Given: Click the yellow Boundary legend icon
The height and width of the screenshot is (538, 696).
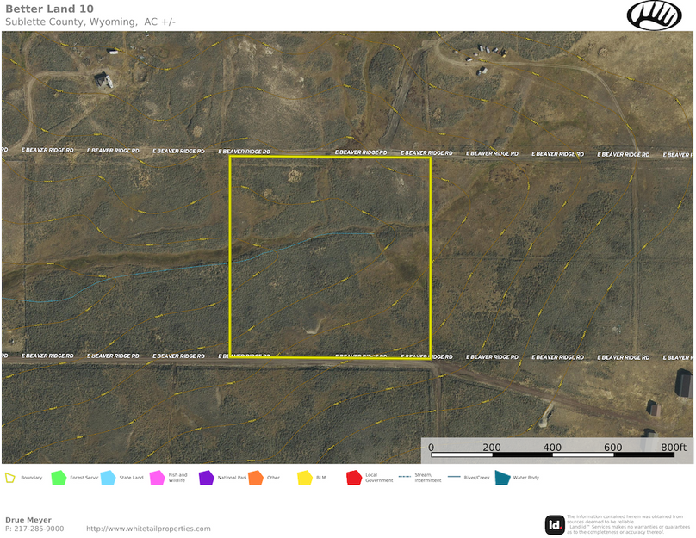Looking at the screenshot, I should point(10,477).
